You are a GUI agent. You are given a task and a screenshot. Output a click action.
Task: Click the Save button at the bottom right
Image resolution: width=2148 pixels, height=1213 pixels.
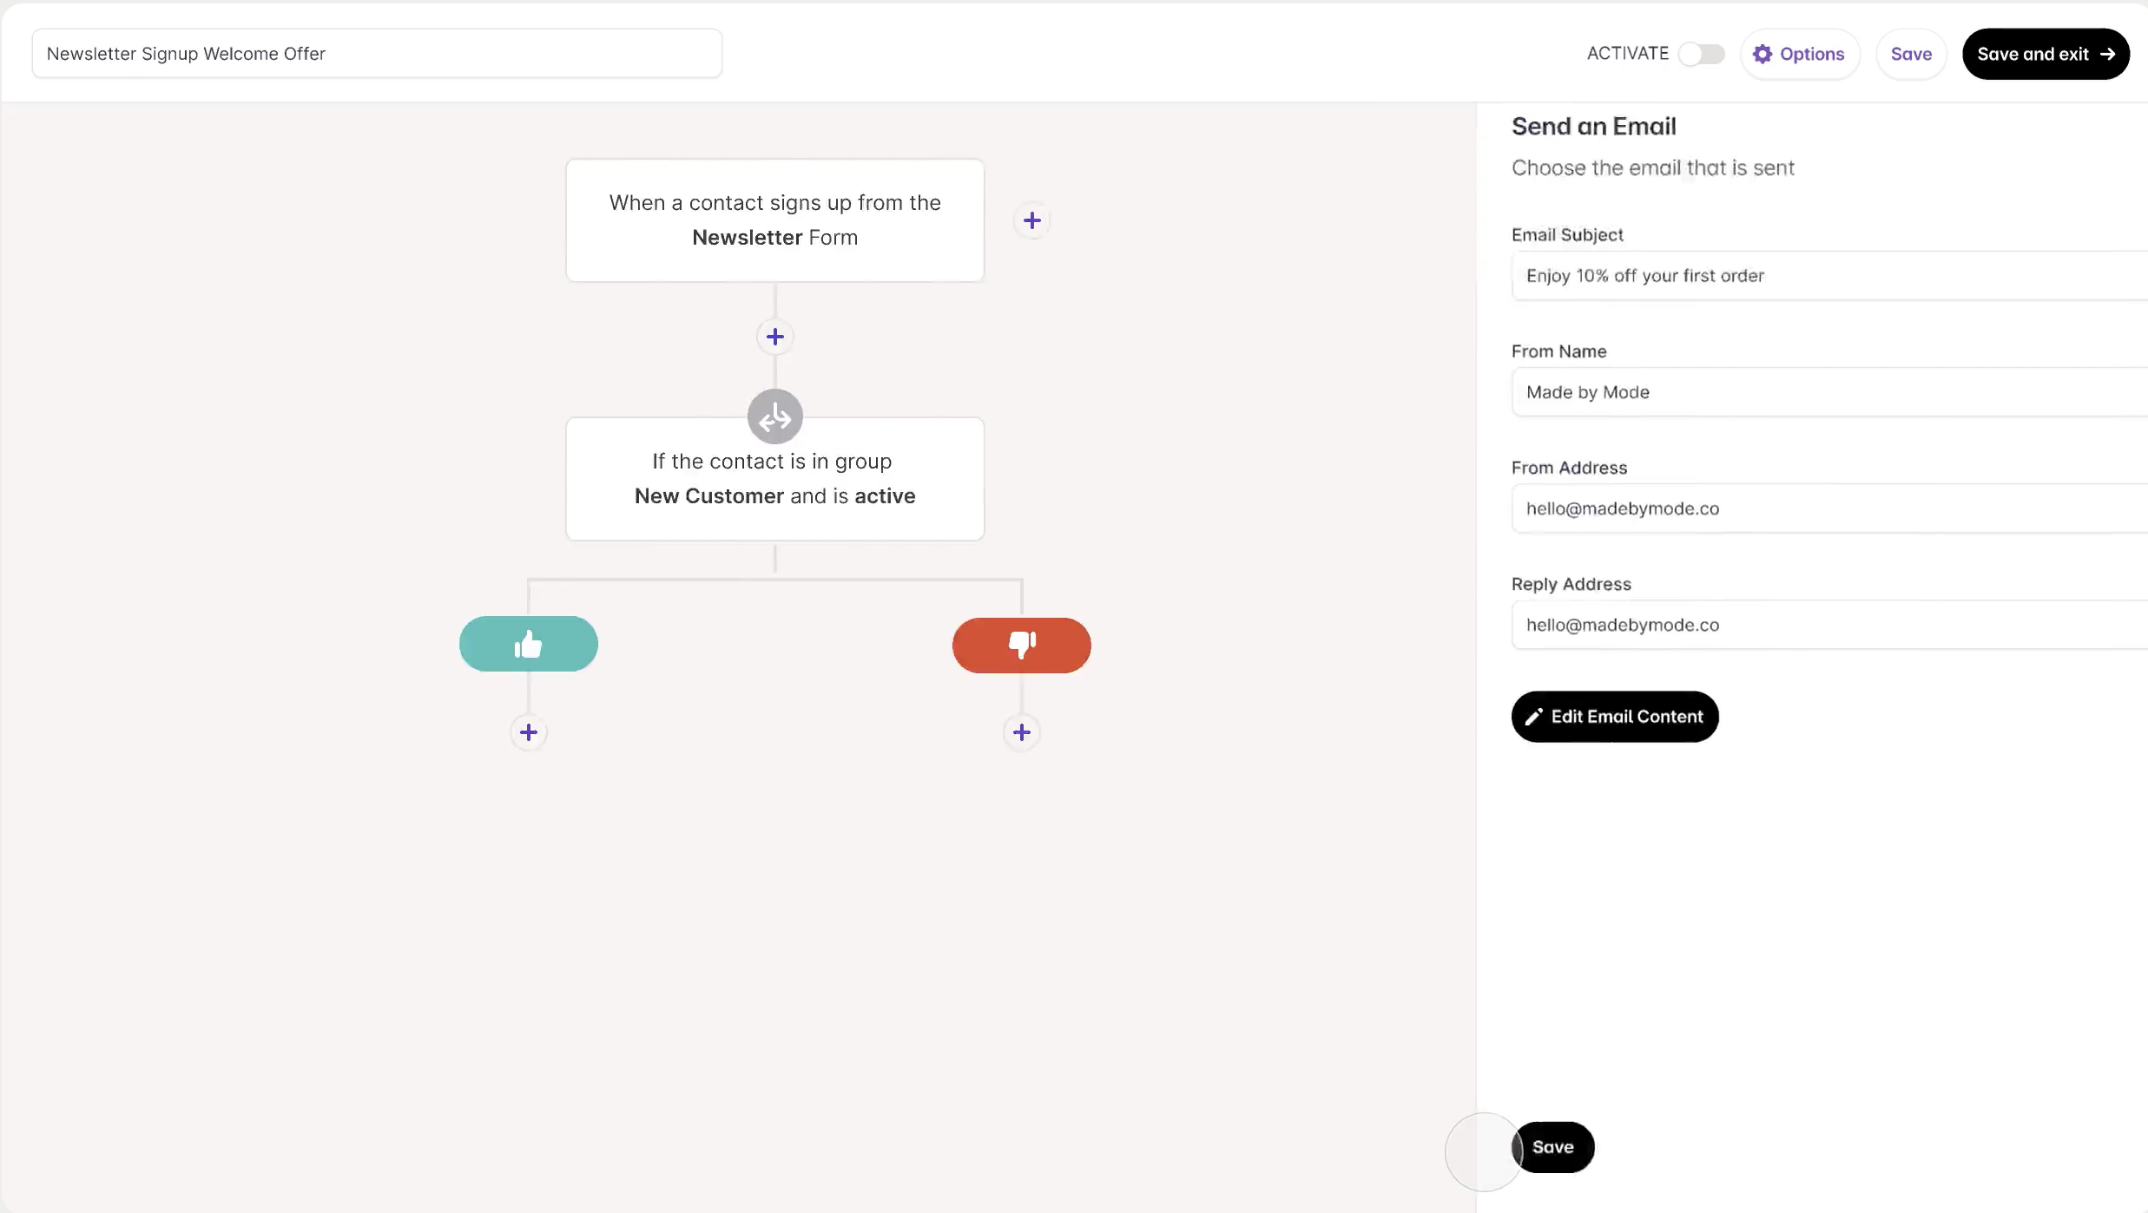click(x=1553, y=1147)
